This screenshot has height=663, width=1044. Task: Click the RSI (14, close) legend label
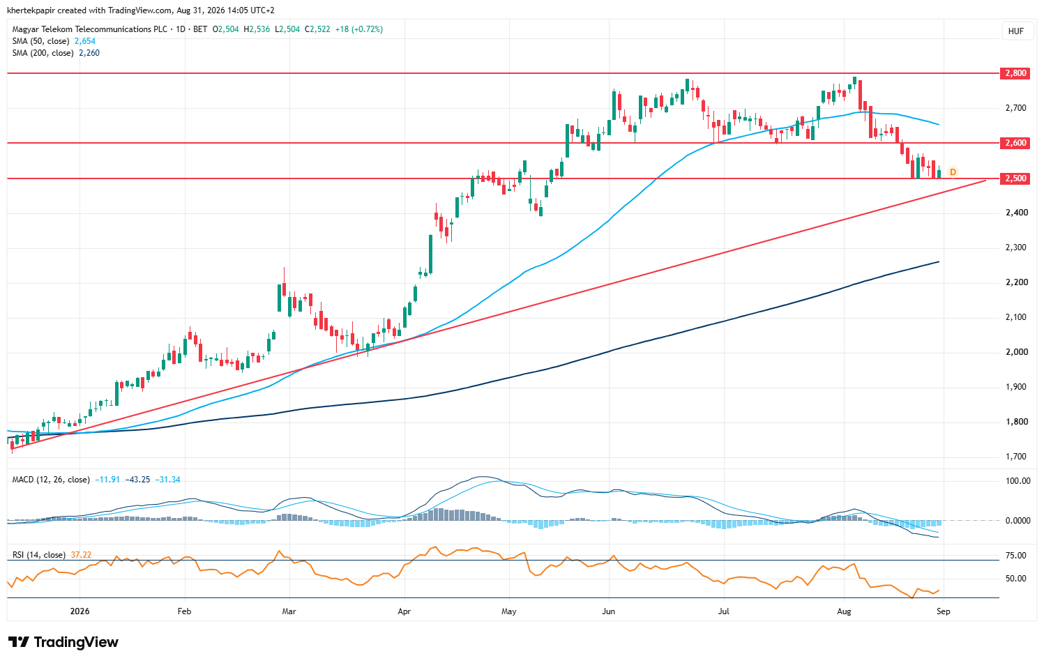pyautogui.click(x=39, y=555)
